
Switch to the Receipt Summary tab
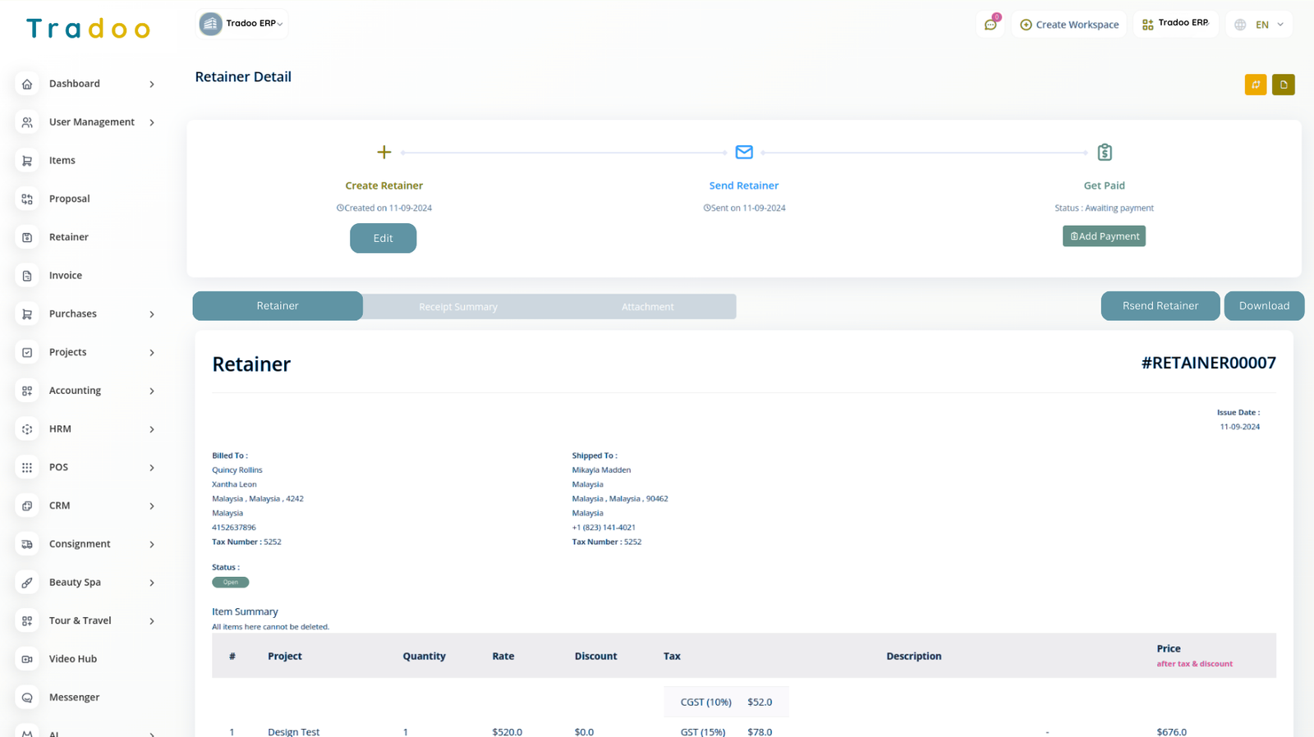[457, 307]
